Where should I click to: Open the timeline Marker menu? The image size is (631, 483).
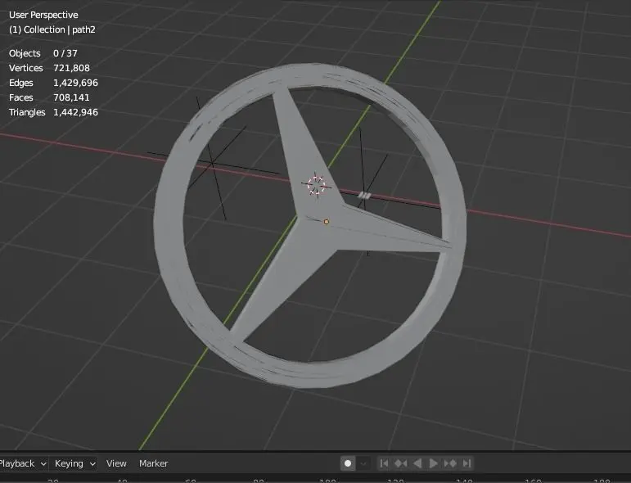(x=153, y=463)
